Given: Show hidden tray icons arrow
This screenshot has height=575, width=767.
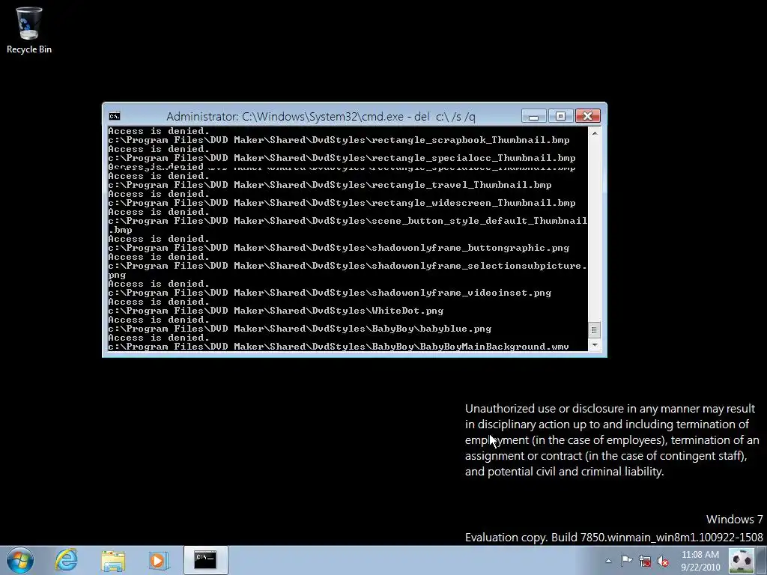Looking at the screenshot, I should tap(608, 561).
